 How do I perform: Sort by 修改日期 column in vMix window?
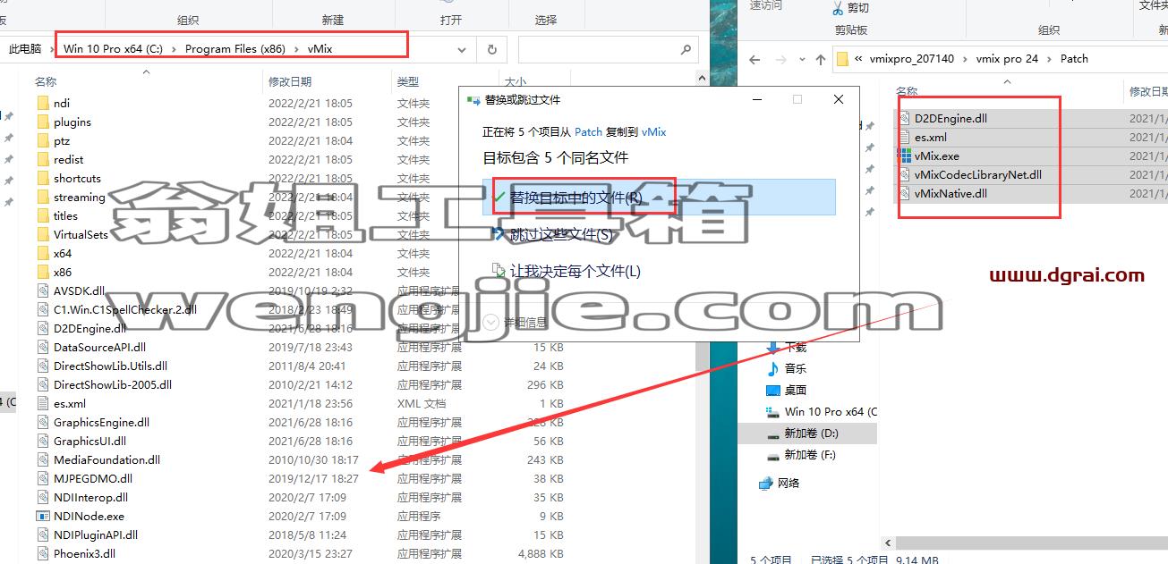290,82
